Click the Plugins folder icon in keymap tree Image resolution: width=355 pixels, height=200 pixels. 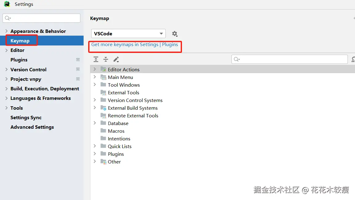(x=103, y=154)
